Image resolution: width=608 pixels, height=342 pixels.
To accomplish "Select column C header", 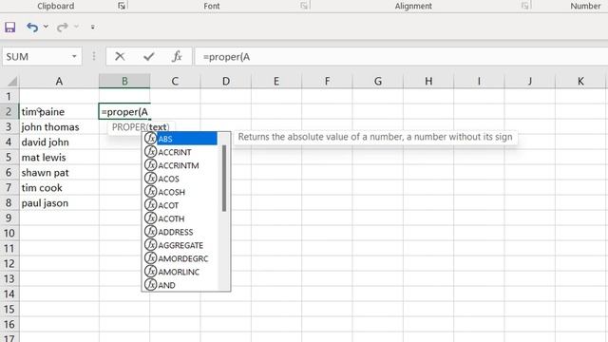I will (175, 81).
